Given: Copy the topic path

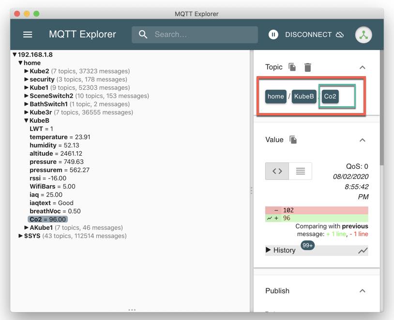Looking at the screenshot, I should [x=292, y=67].
